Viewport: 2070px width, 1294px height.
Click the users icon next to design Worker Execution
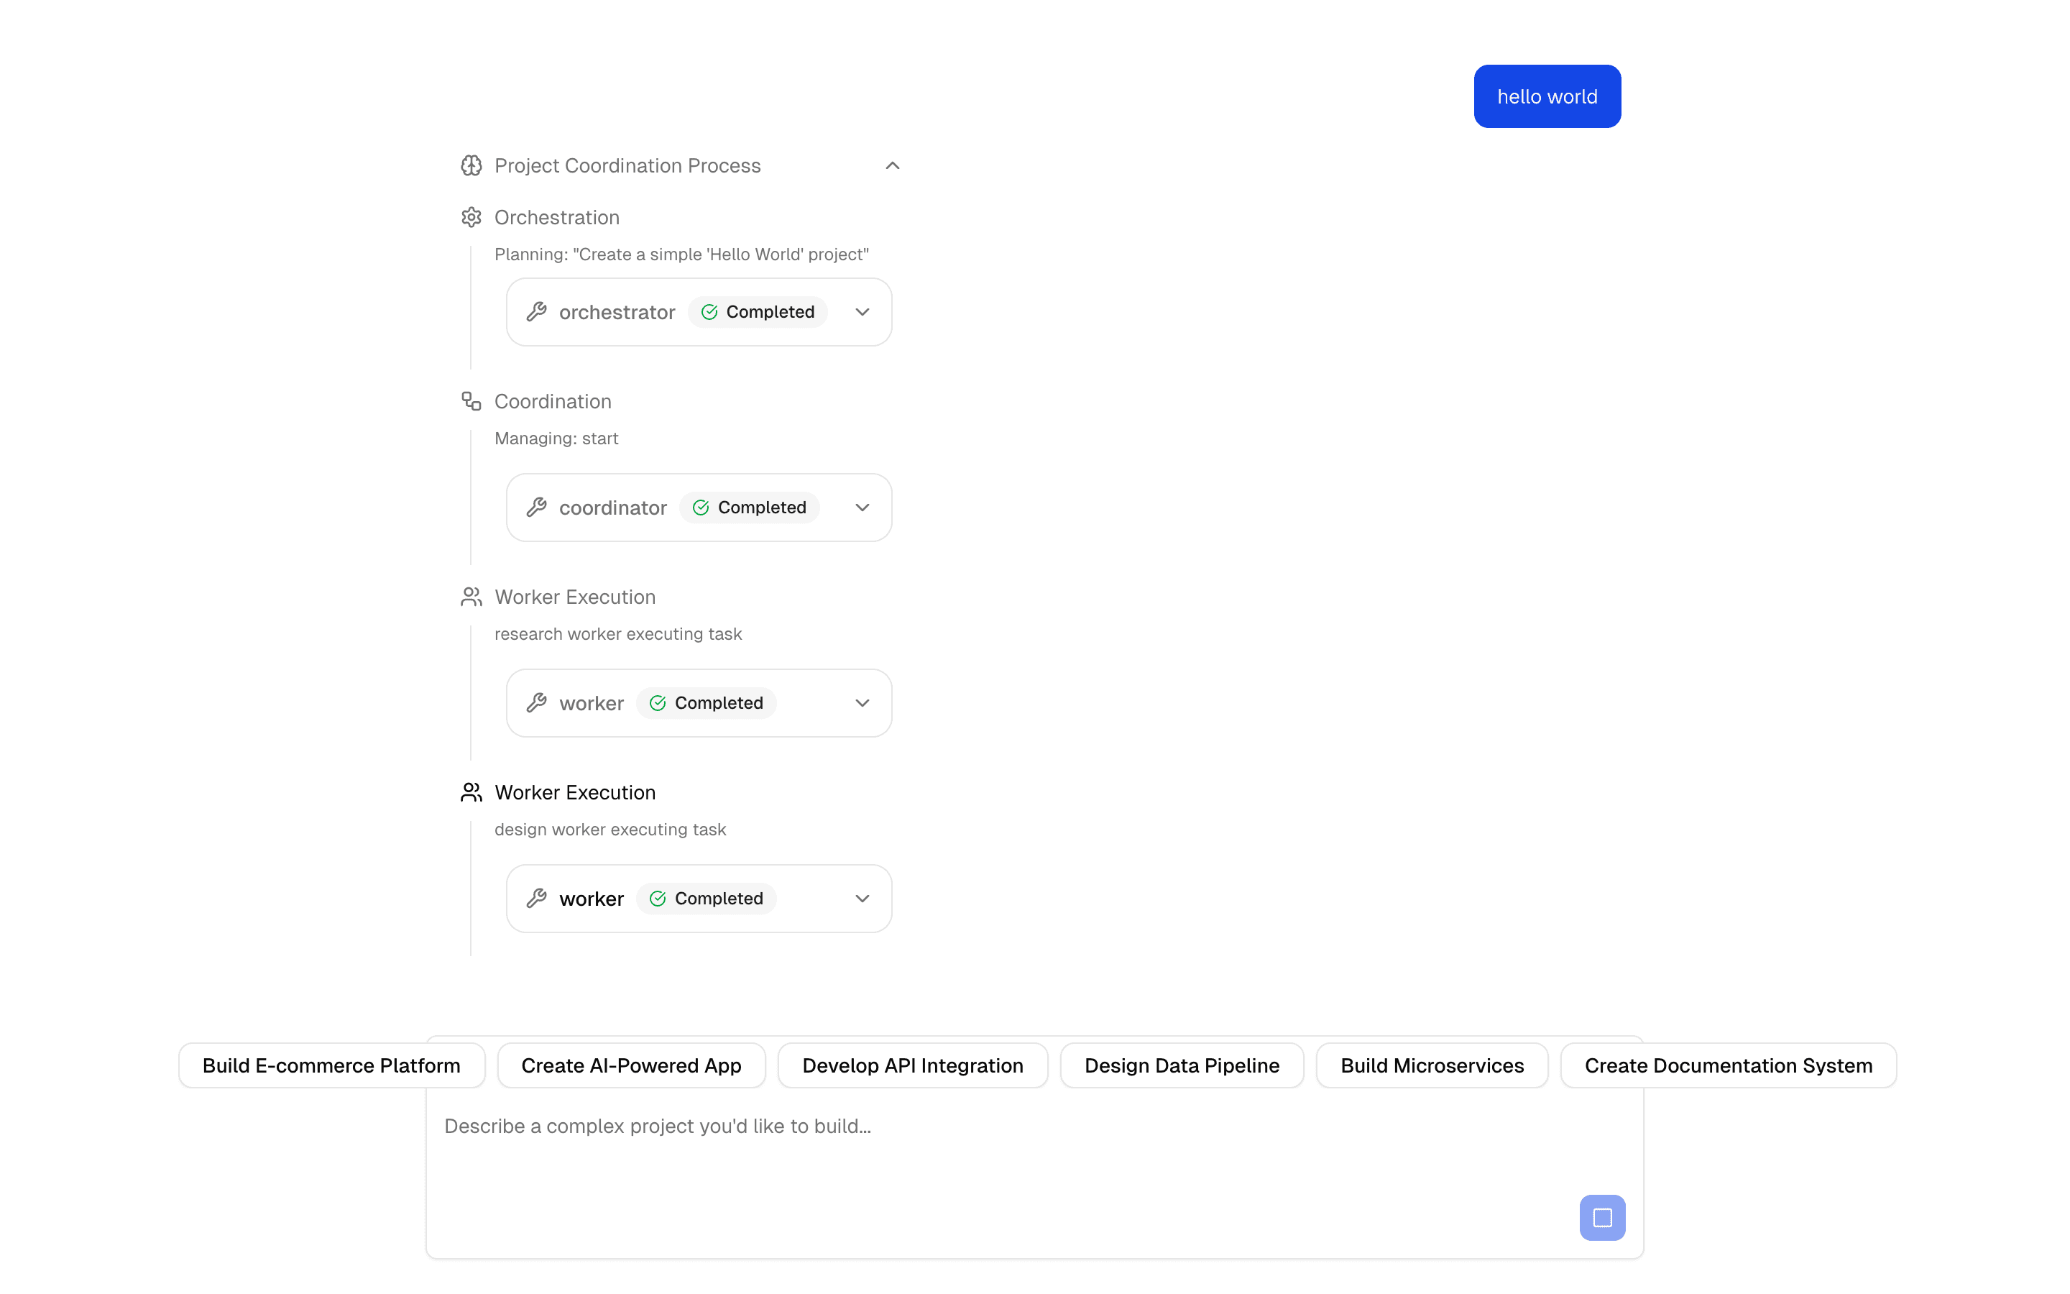tap(471, 792)
